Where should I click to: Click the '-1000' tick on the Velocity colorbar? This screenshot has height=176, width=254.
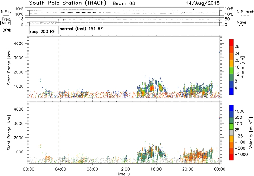(241, 154)
